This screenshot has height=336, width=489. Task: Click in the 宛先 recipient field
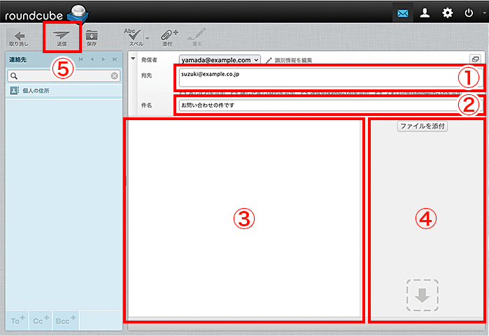(322, 76)
